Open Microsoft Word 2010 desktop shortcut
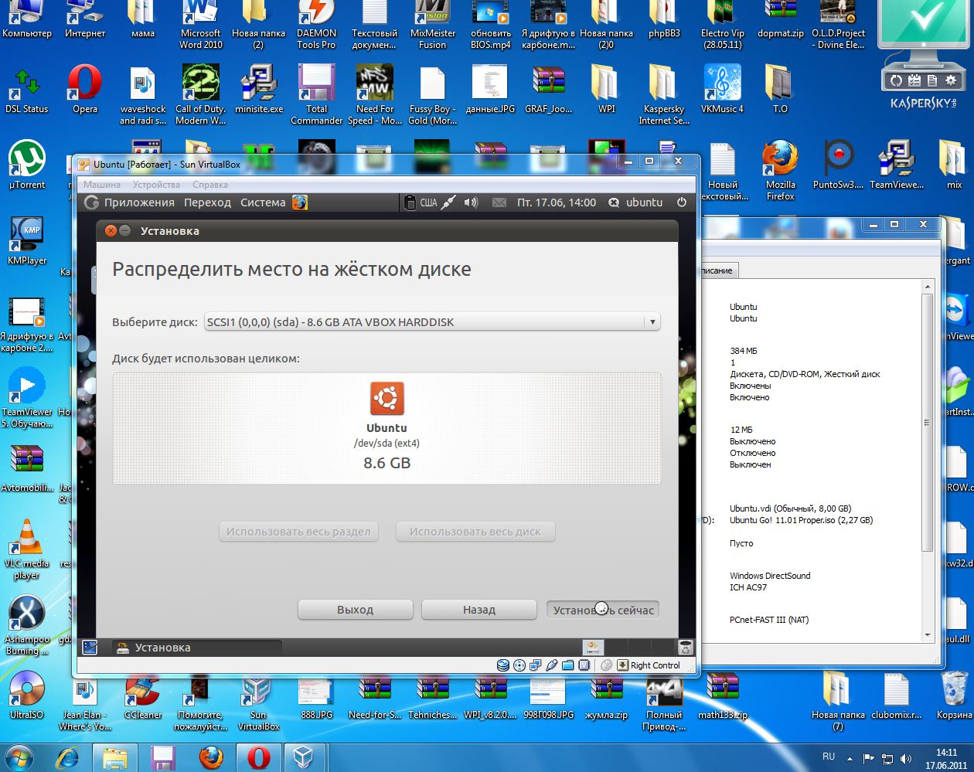This screenshot has height=772, width=974. (200, 25)
